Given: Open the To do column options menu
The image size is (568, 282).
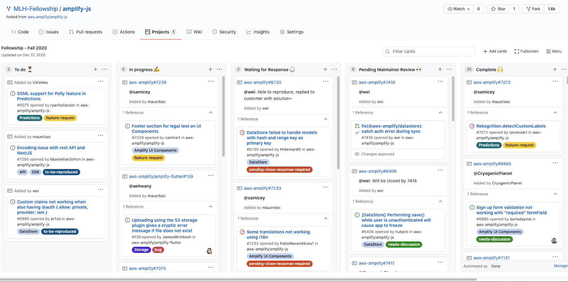Looking at the screenshot, I should point(105,69).
